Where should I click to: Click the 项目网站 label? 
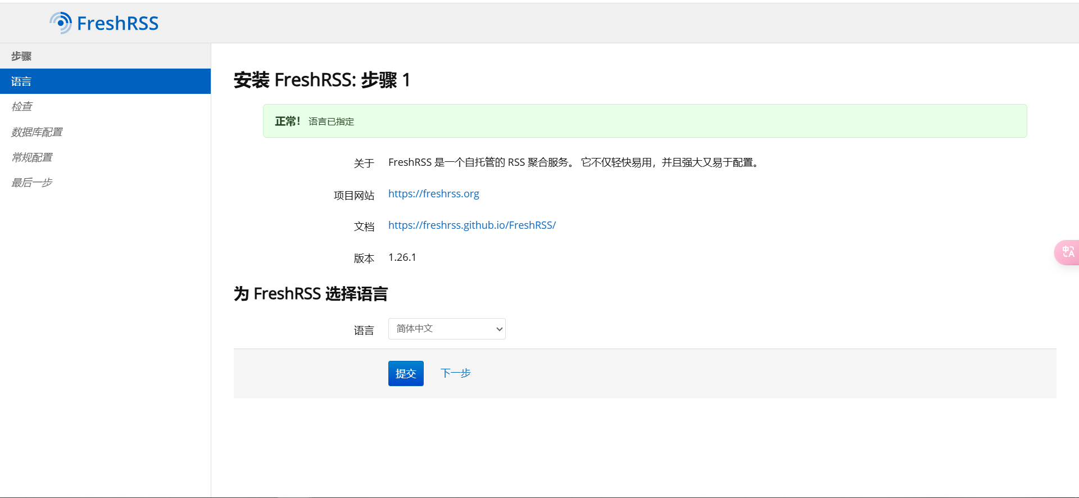[354, 195]
